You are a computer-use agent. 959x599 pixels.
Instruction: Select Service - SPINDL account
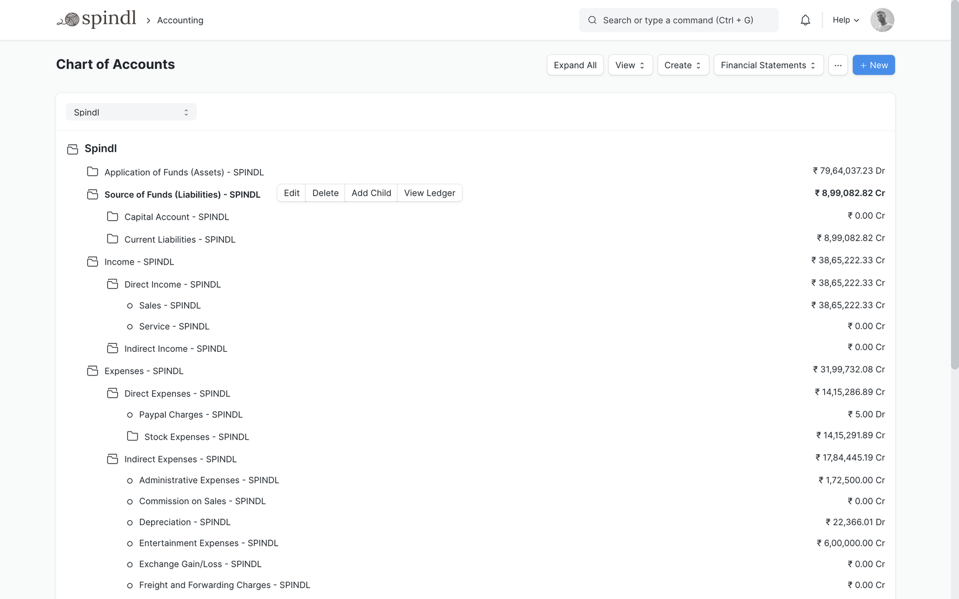tap(174, 327)
